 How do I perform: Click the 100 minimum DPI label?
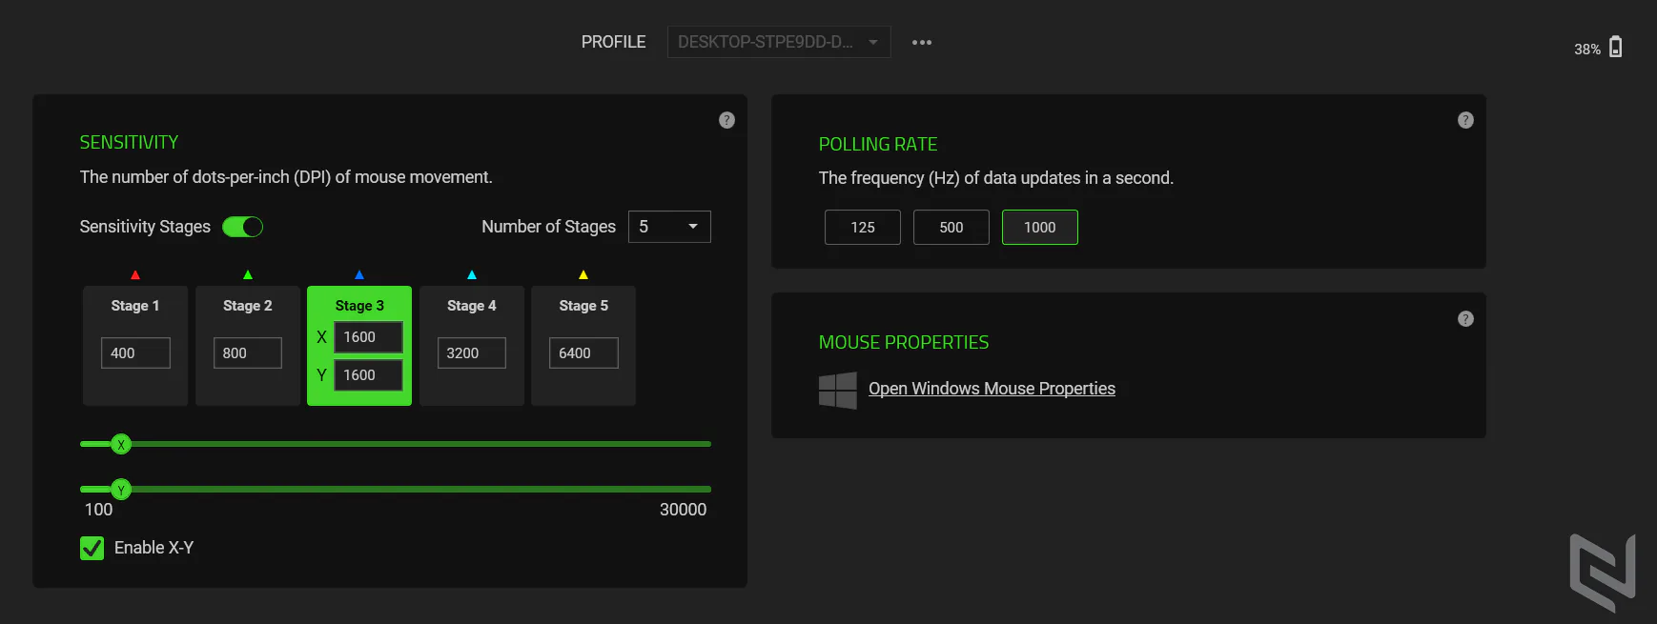click(x=98, y=510)
